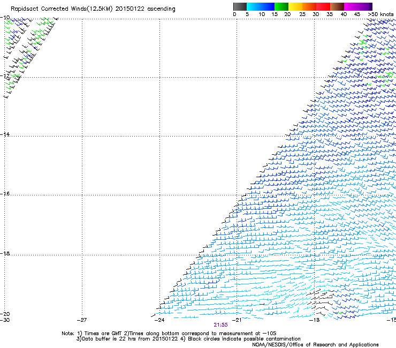Select the '-14' latitude axis label
The width and height of the screenshot is (396, 348).
pos(5,134)
